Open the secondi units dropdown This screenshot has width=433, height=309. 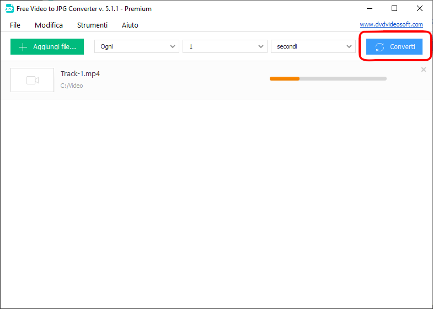click(313, 46)
